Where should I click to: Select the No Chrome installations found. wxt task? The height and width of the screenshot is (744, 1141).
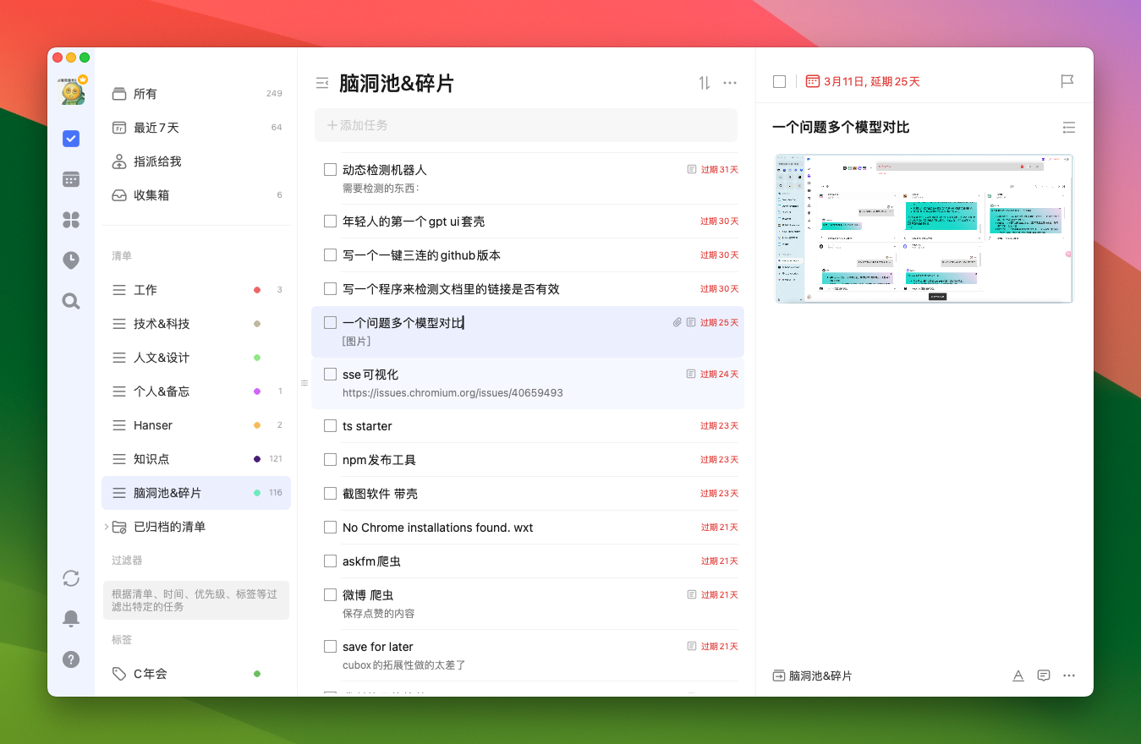(529, 528)
